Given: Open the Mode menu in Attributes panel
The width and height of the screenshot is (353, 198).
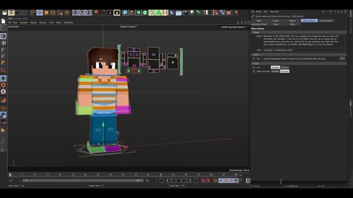Looking at the screenshot, I should coord(259,12).
